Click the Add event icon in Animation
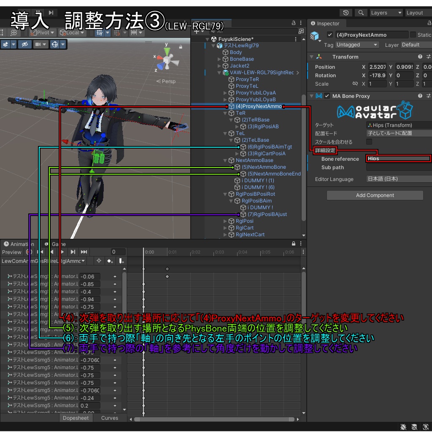This screenshot has height=432, width=432. [x=121, y=261]
